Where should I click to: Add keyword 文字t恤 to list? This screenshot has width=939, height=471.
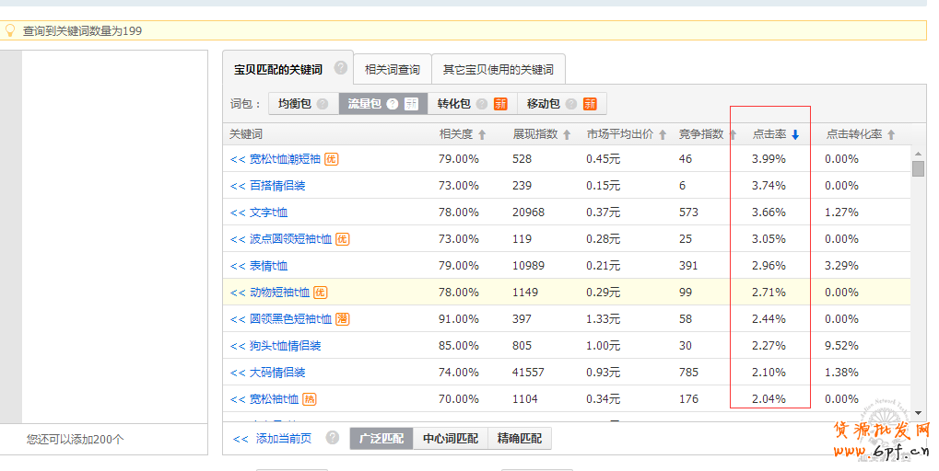238,213
